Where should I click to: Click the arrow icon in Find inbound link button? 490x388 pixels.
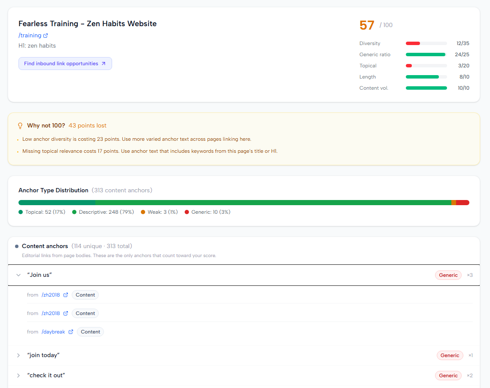(x=103, y=64)
